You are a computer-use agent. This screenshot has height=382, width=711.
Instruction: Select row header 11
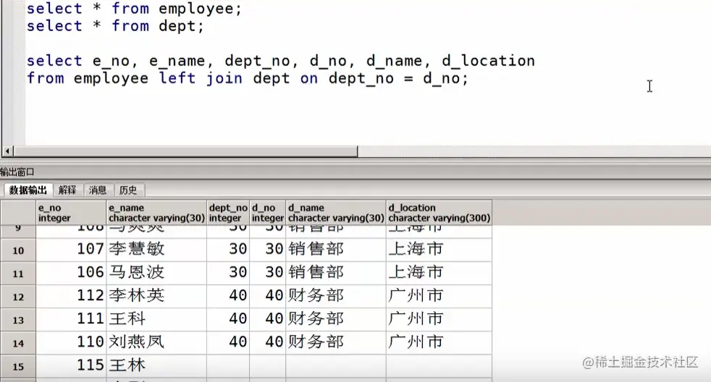18,273
